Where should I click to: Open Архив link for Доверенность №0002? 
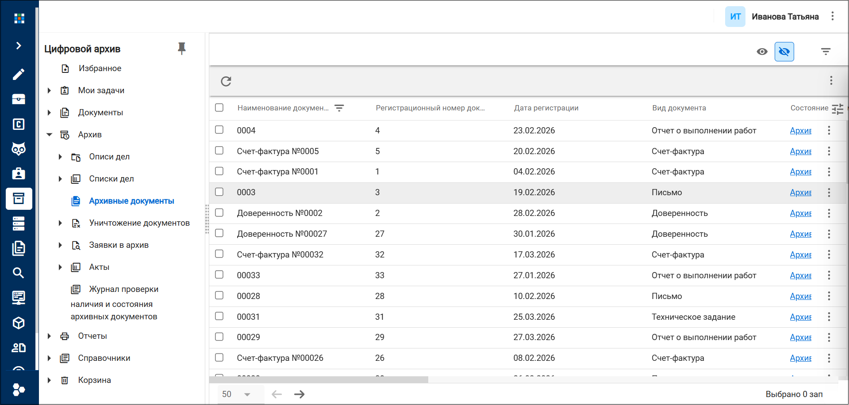(801, 213)
